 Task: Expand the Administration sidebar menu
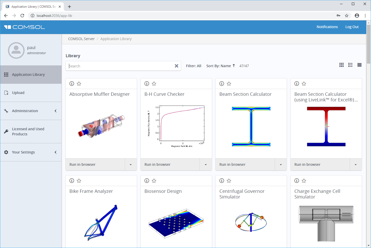coord(31,111)
